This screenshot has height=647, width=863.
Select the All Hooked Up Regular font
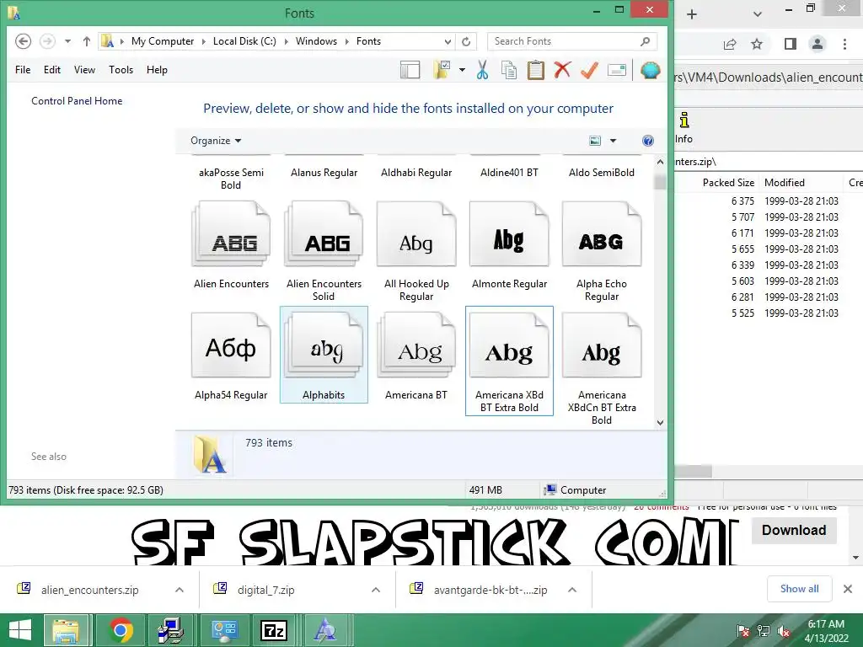[416, 252]
